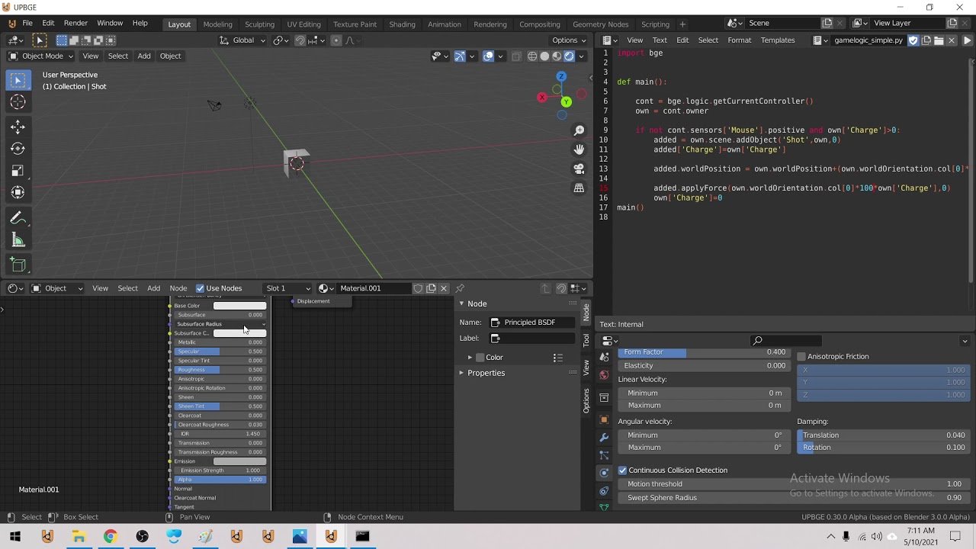Disable Continuous Collision Detection checkbox
The image size is (976, 549).
coord(622,470)
